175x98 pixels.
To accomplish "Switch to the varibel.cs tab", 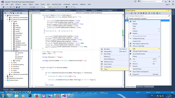I will 47,11.
